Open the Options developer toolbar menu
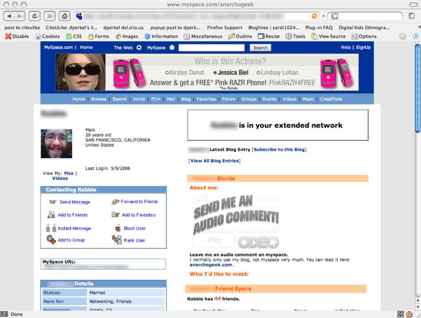Viewport: 421px width, 318px height. point(364,36)
